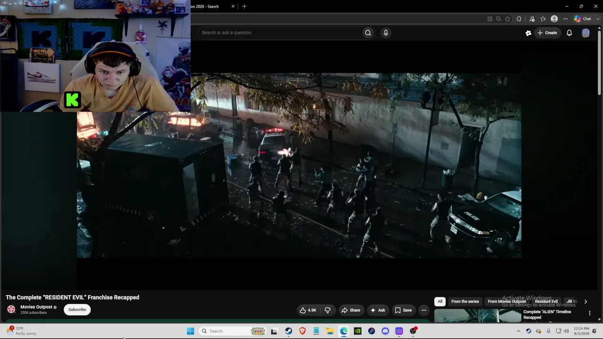The height and width of the screenshot is (339, 603).
Task: Open Discord from the taskbar
Action: pos(385,331)
